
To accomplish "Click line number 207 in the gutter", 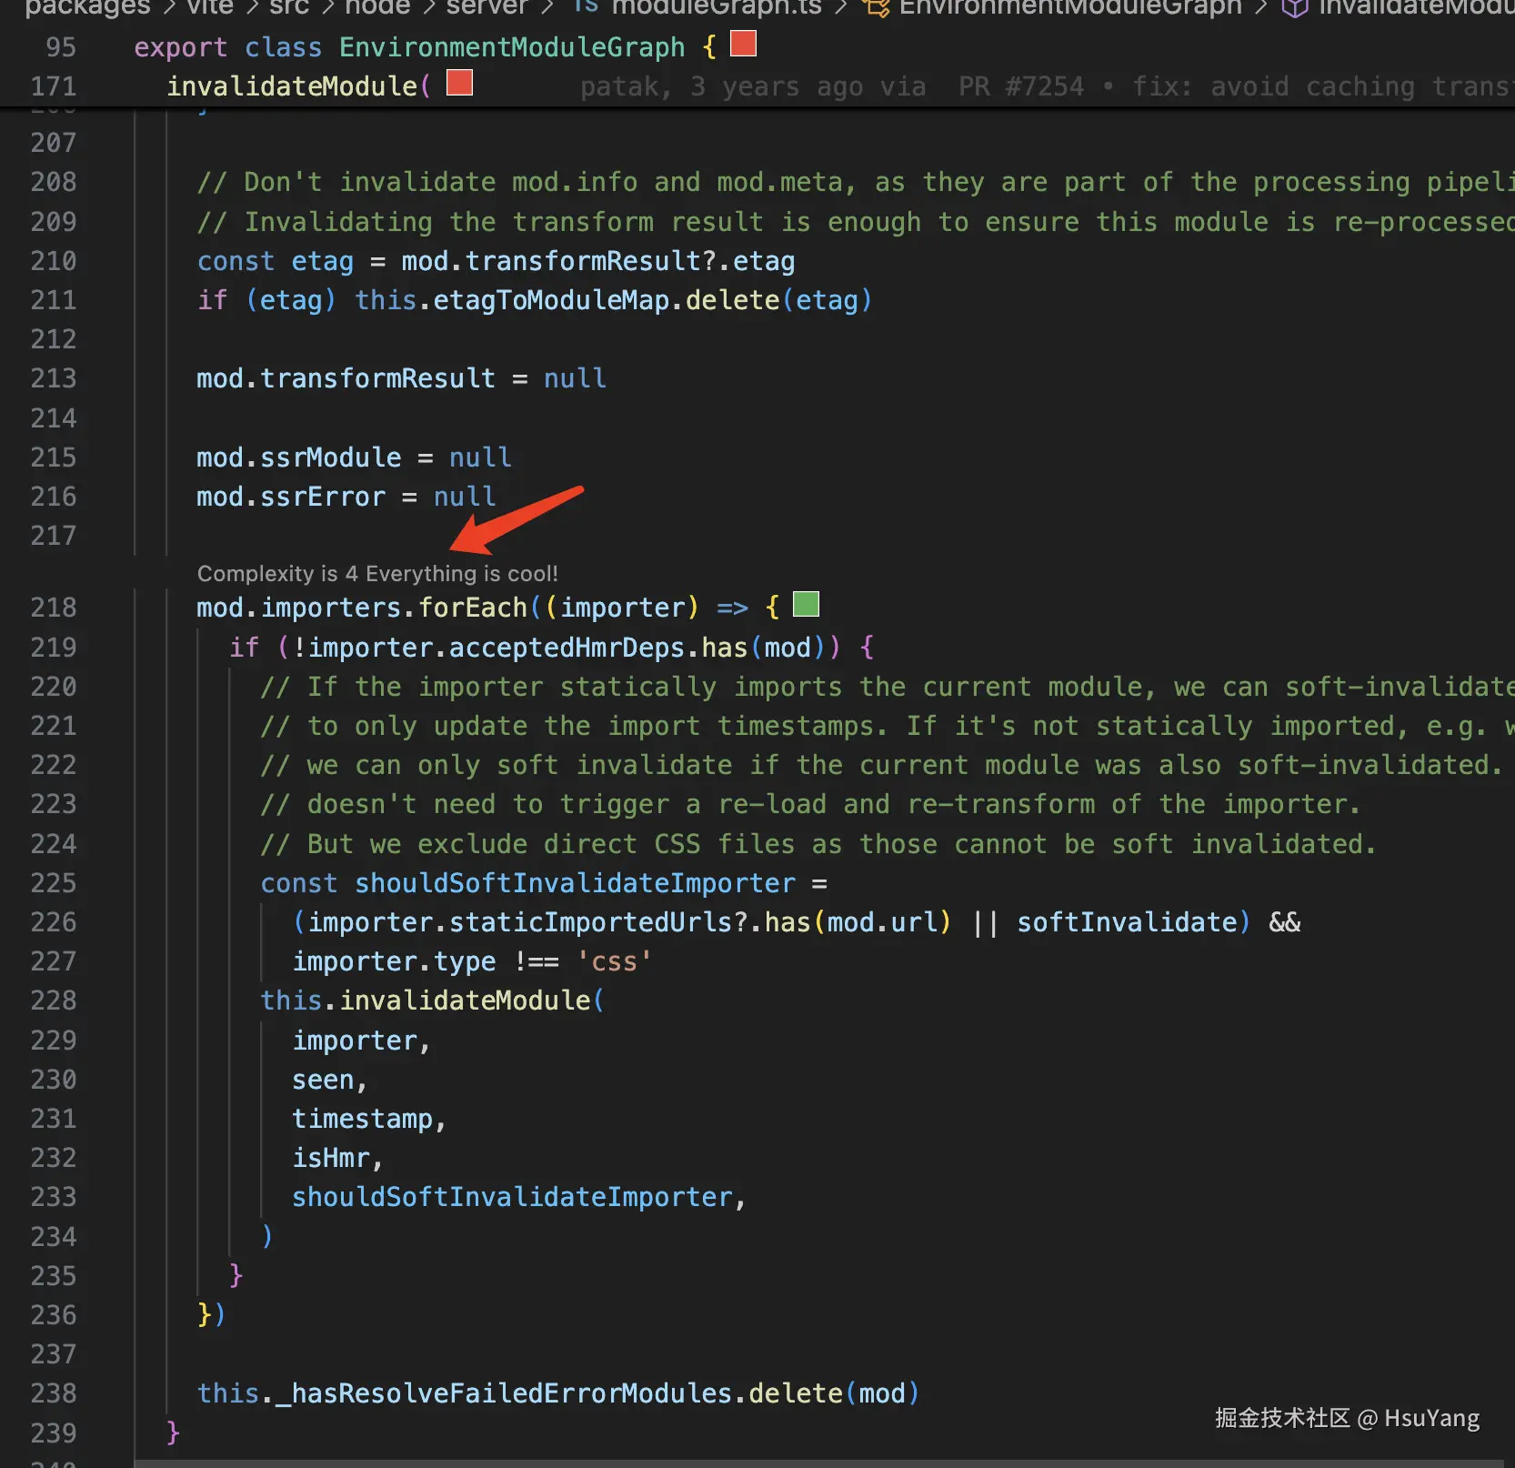I will pyautogui.click(x=54, y=143).
